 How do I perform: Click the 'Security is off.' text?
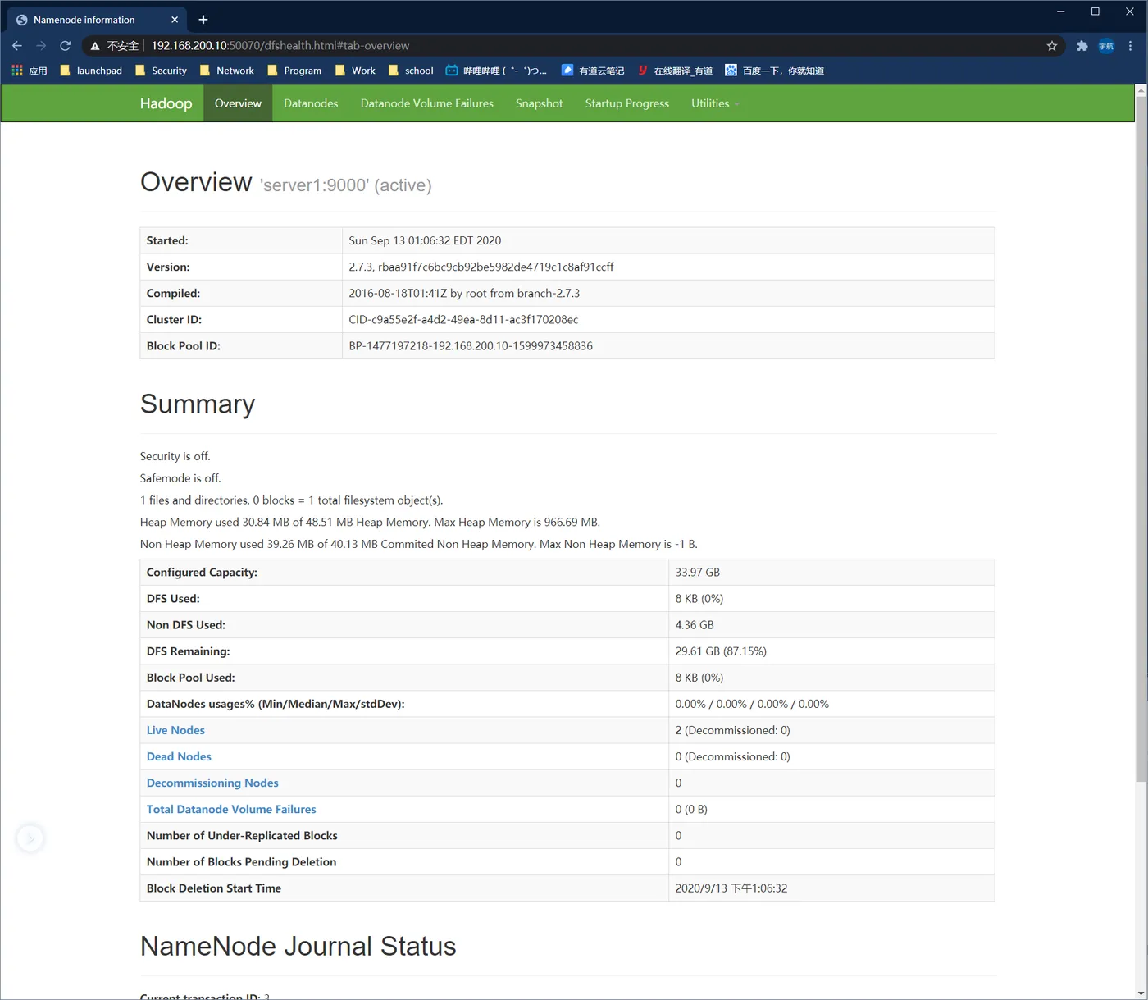[175, 456]
